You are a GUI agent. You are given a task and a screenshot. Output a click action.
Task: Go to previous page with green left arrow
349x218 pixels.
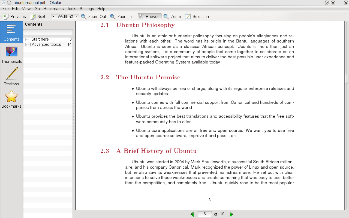pyautogui.click(x=192, y=214)
